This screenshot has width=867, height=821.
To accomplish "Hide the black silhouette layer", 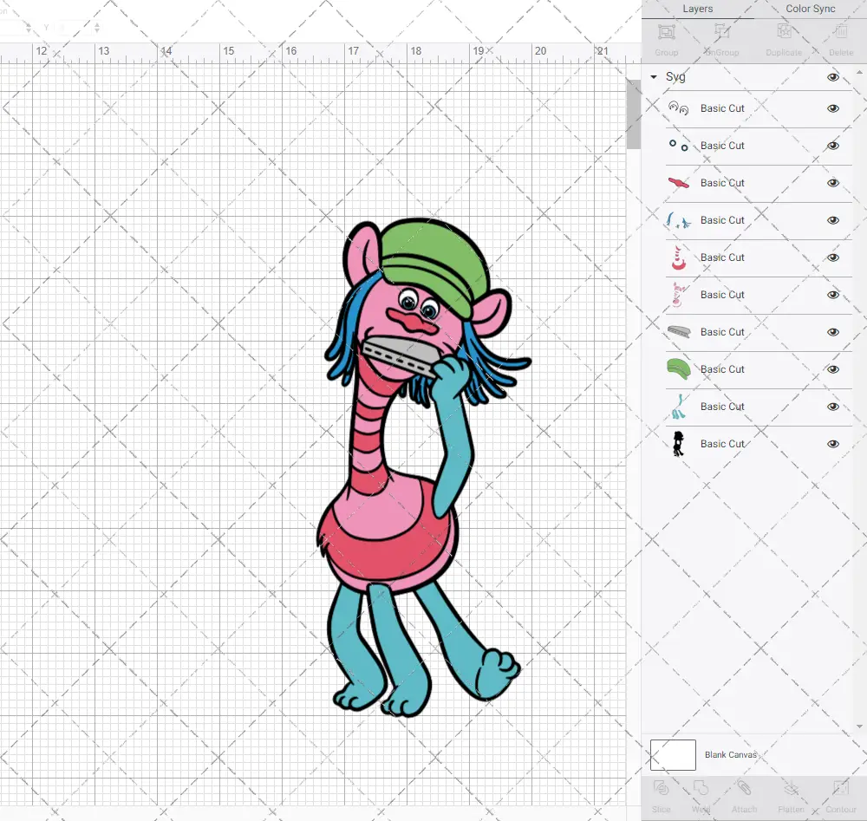I will (832, 444).
